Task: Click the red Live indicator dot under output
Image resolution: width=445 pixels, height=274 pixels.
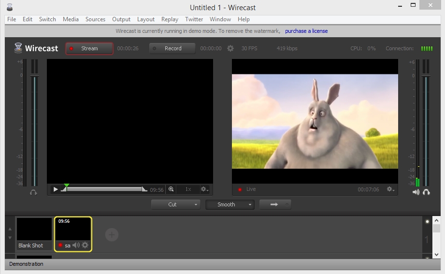Action: [240, 189]
